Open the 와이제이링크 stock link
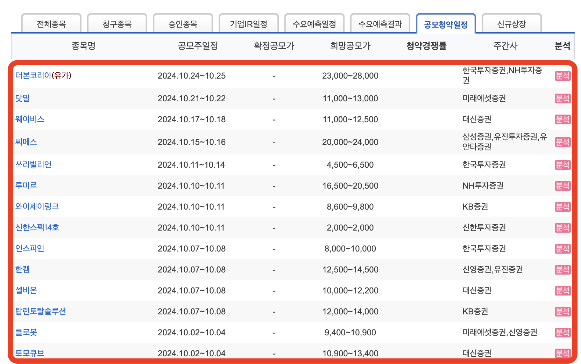This screenshot has width=581, height=364. (x=37, y=206)
